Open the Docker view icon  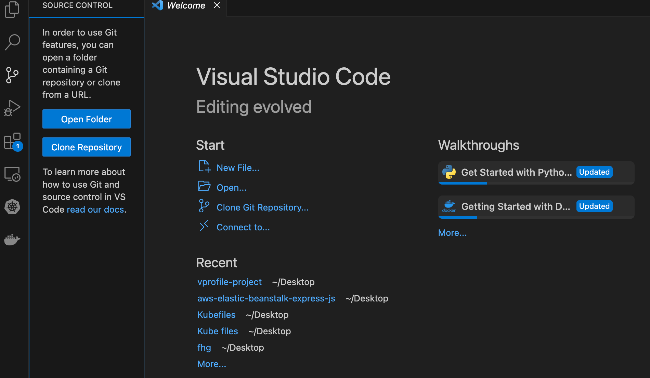click(x=12, y=239)
